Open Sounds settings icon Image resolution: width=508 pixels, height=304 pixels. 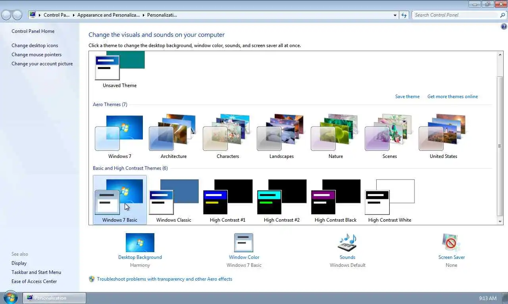click(x=347, y=243)
